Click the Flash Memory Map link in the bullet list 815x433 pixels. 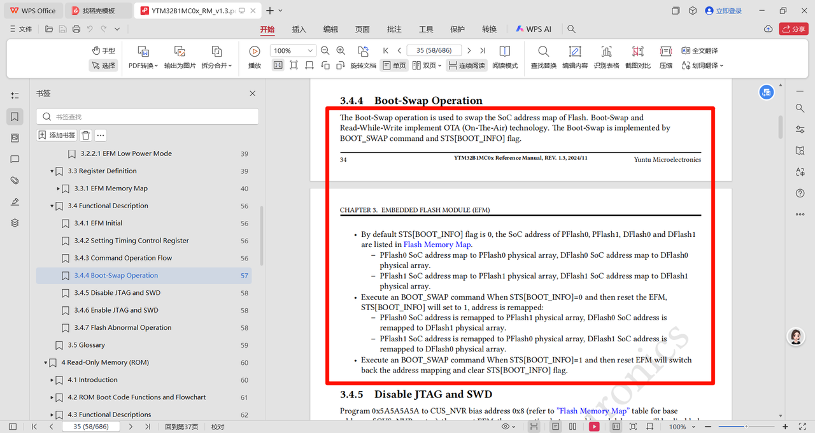point(437,245)
